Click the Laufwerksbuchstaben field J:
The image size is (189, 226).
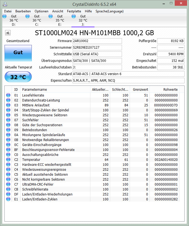(97, 67)
